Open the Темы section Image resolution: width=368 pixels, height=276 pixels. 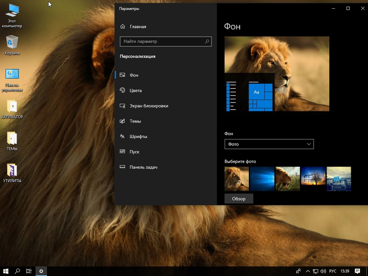(x=166, y=121)
